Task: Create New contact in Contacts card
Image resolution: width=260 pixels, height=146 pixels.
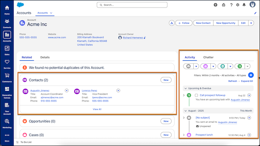Action: pyautogui.click(x=166, y=80)
